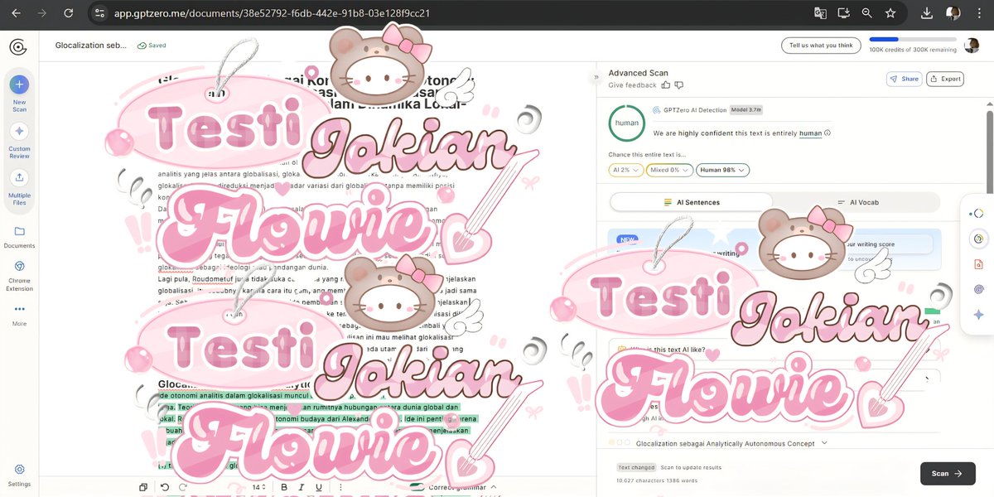The width and height of the screenshot is (994, 497).
Task: Expand the Human 98% probability dropdown
Action: (722, 170)
